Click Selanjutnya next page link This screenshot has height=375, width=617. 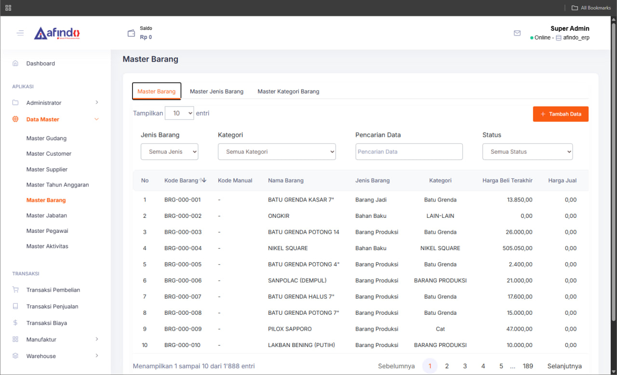point(564,366)
